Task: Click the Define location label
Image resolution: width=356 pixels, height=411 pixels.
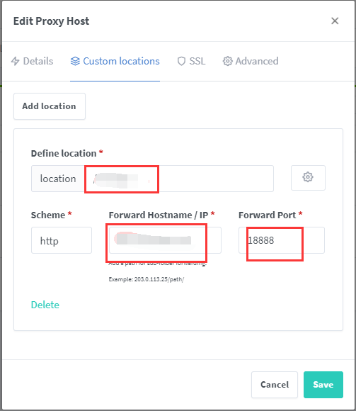Action: pos(64,153)
